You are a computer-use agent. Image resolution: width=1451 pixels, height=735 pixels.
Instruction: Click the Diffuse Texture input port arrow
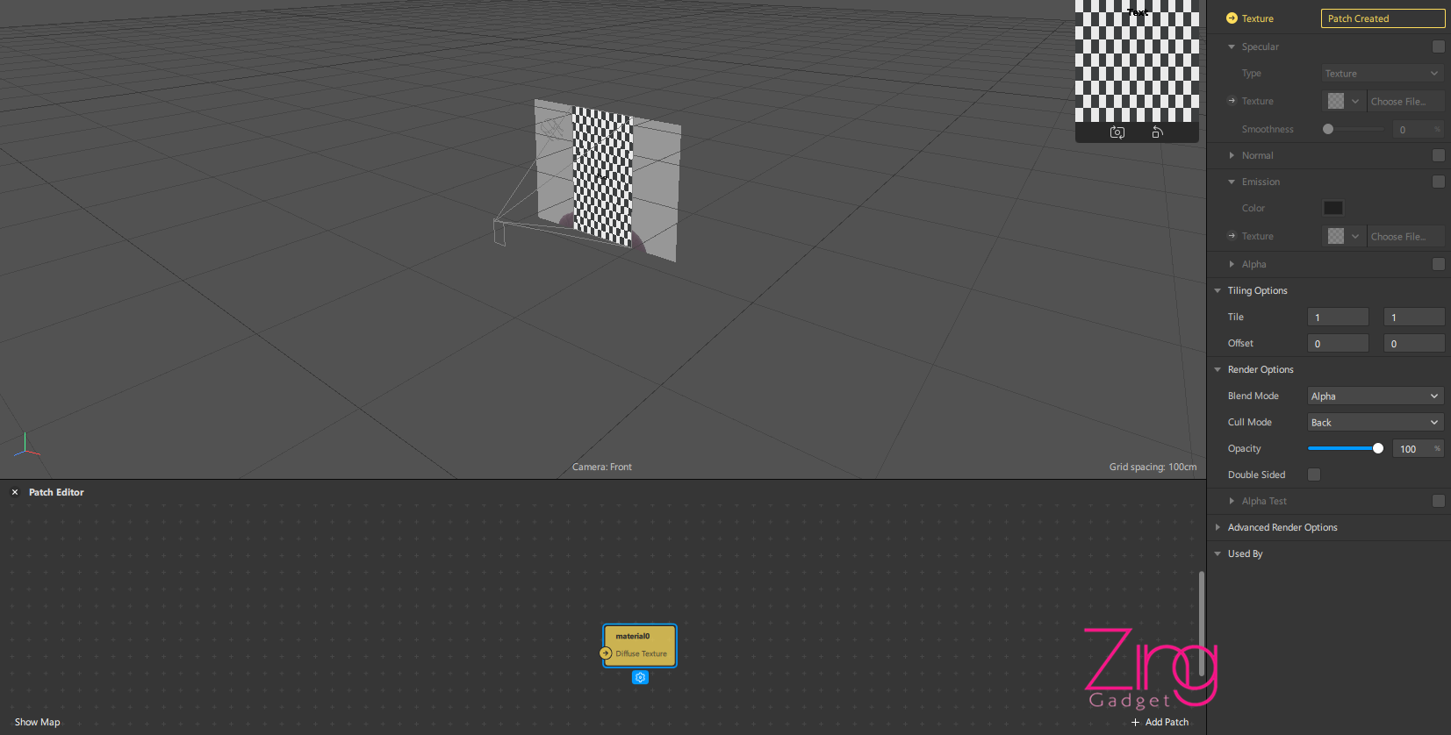[606, 653]
